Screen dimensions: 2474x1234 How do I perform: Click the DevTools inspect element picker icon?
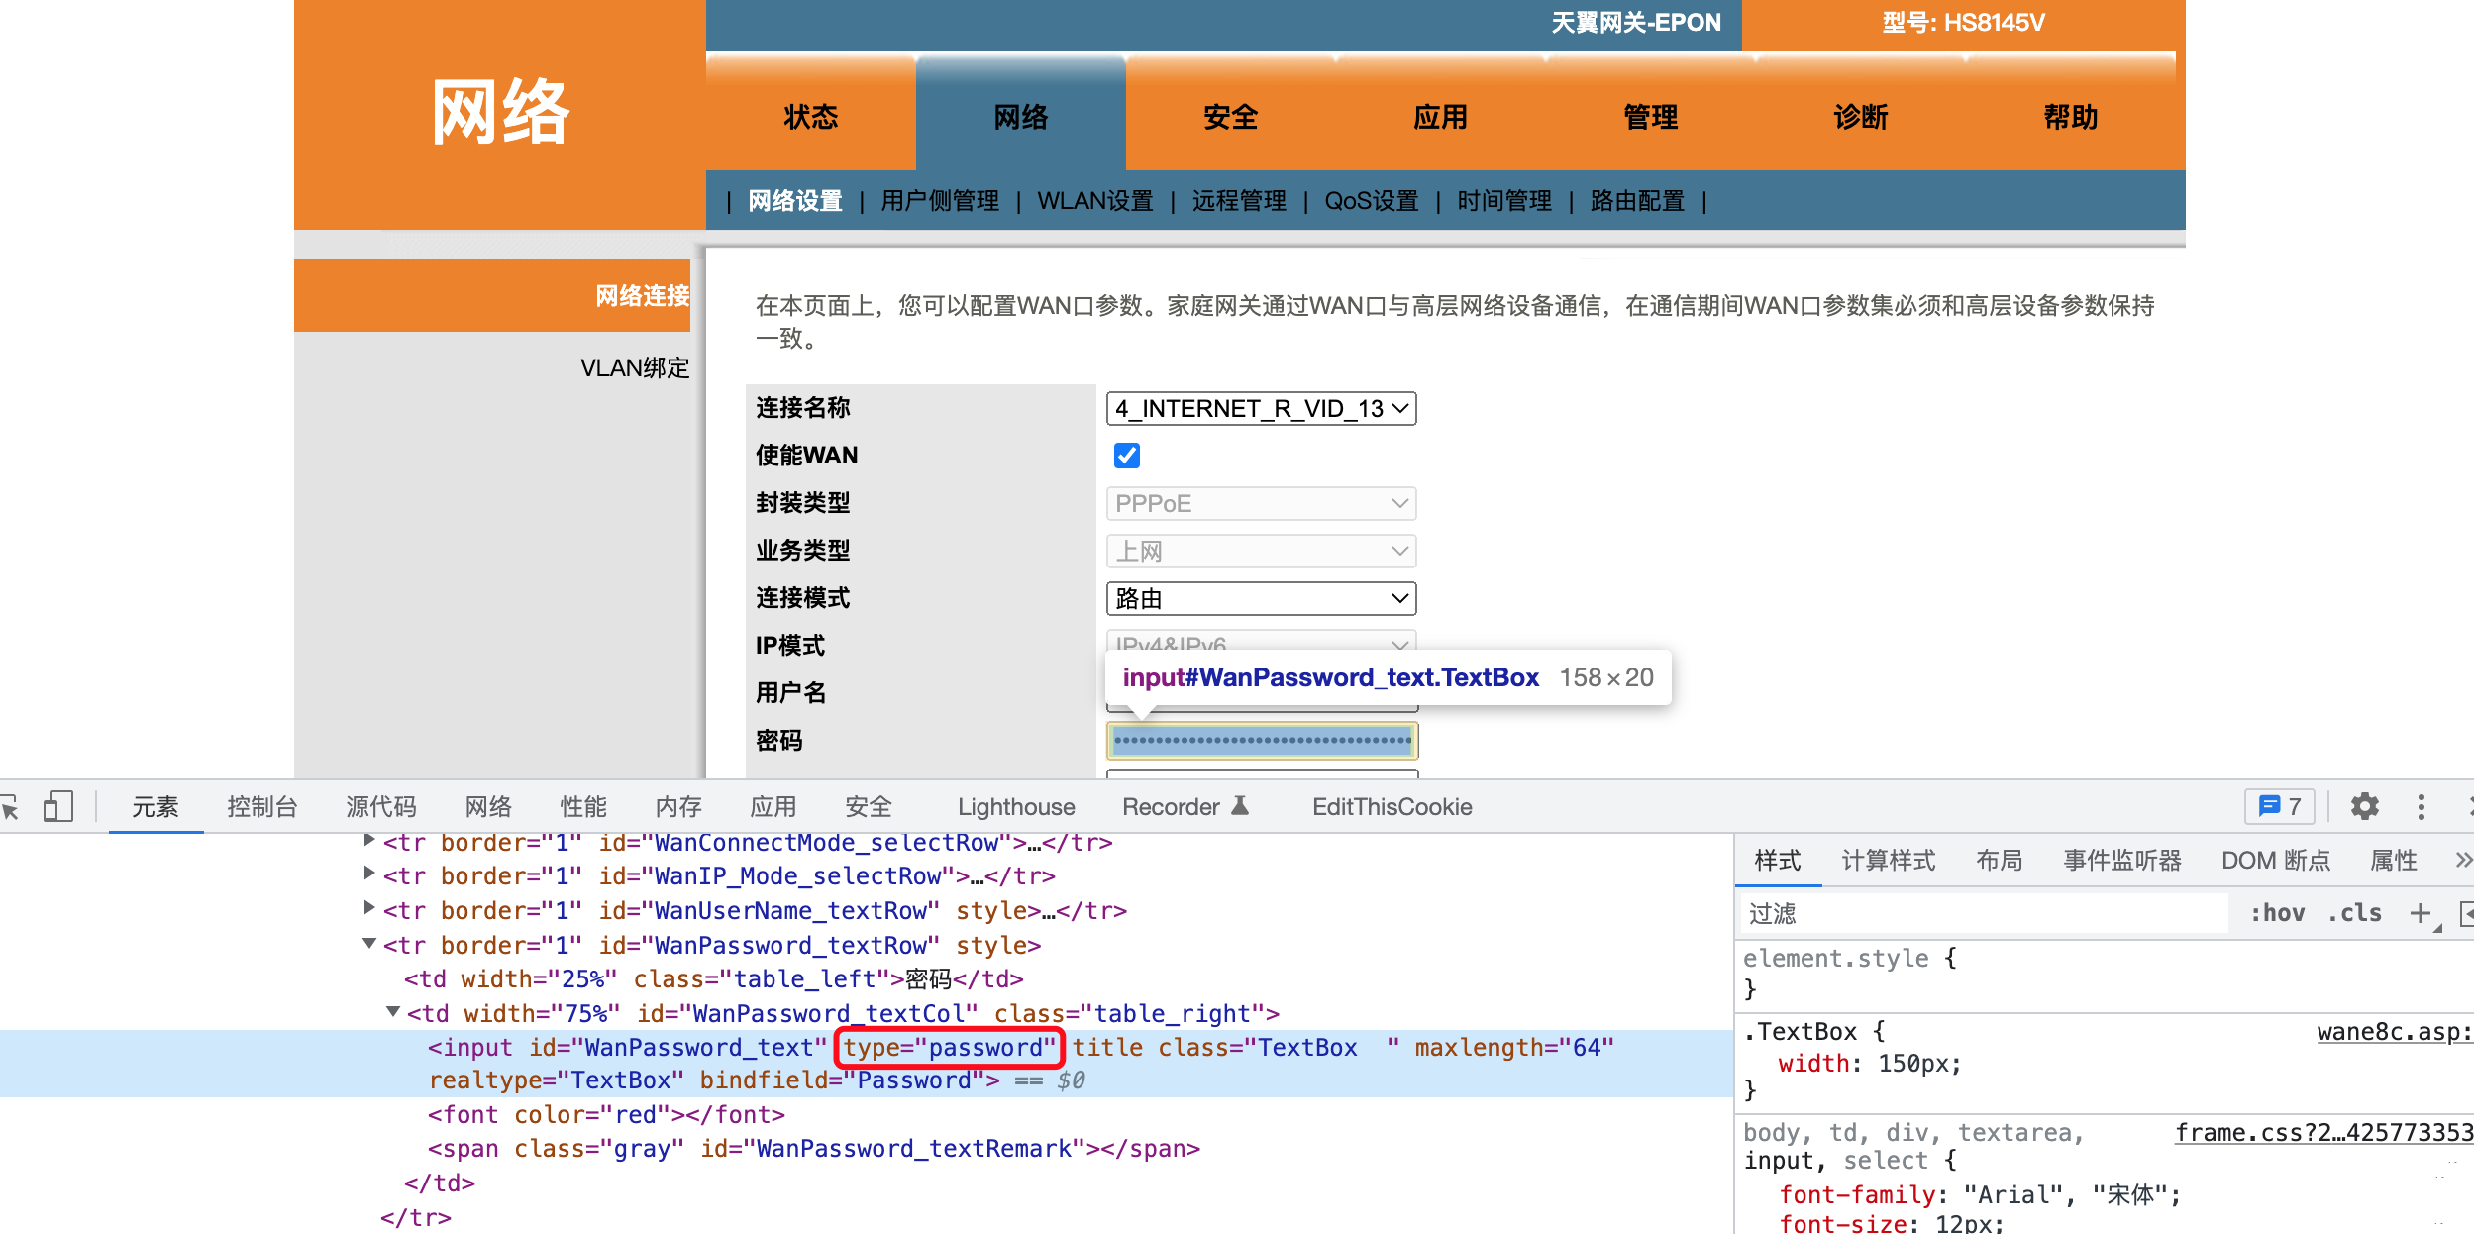(x=9, y=807)
